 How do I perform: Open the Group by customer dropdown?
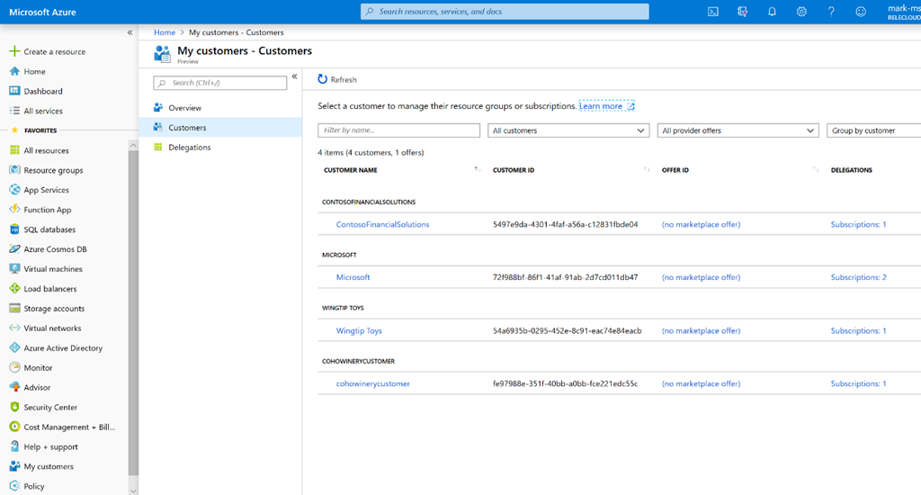tap(874, 130)
